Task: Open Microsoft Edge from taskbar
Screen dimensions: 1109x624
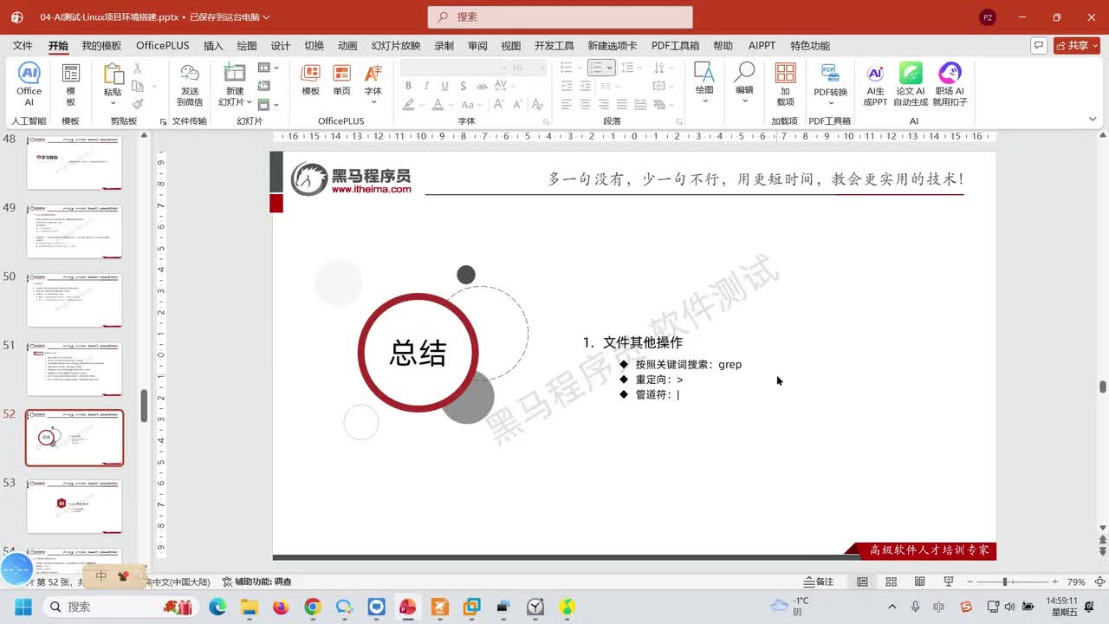Action: click(x=217, y=607)
